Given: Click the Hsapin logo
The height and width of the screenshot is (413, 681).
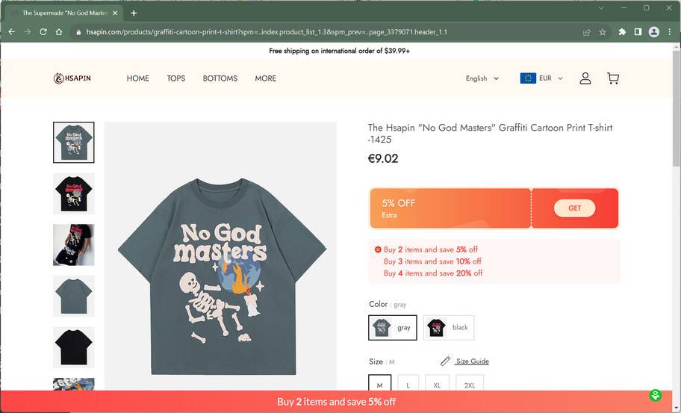Looking at the screenshot, I should pos(72,78).
